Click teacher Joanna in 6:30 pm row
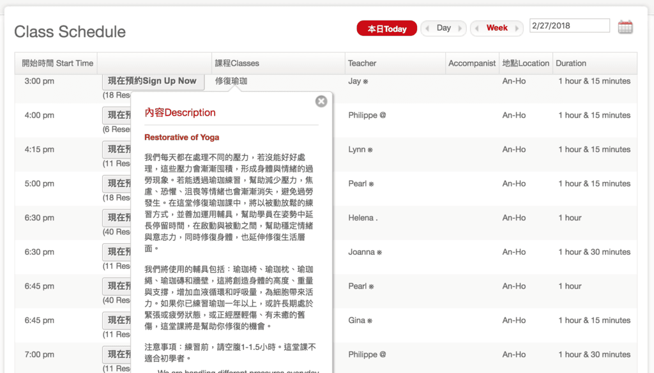 click(x=361, y=252)
